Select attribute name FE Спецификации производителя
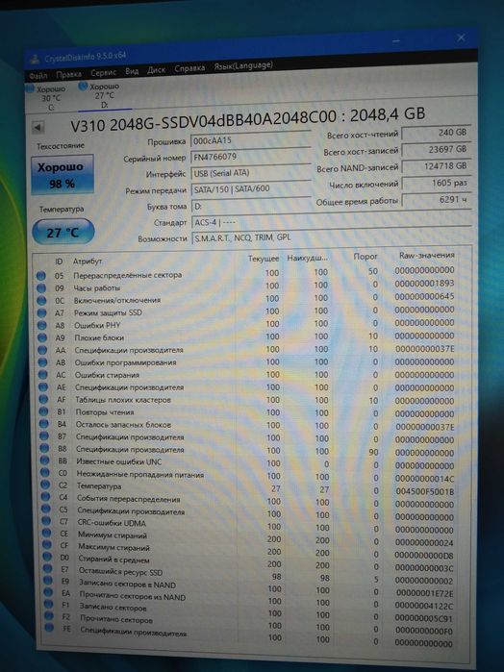The height and width of the screenshot is (672, 504). [133, 632]
